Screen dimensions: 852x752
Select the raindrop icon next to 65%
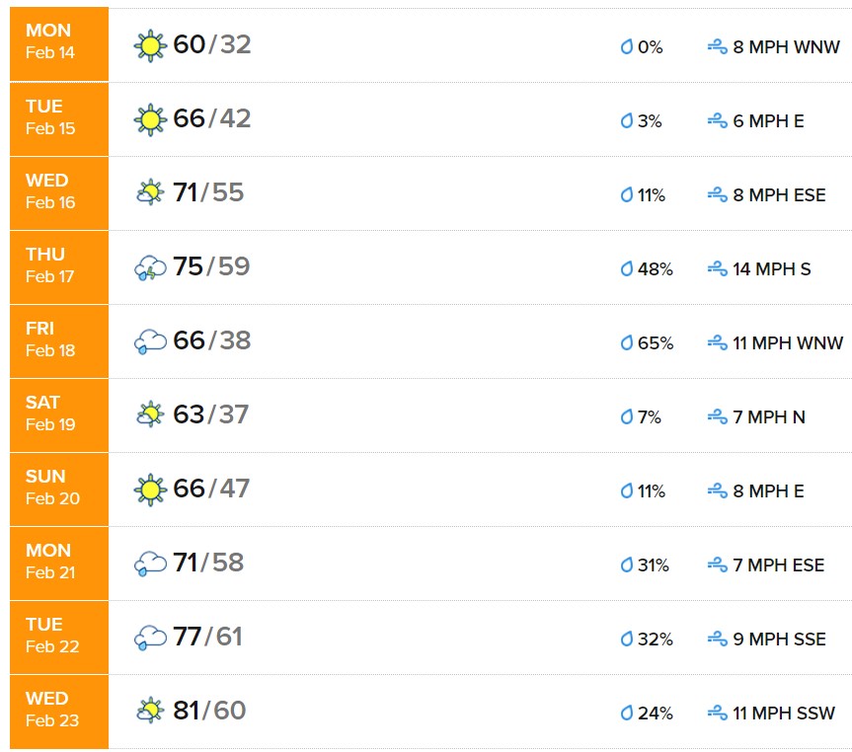click(627, 342)
